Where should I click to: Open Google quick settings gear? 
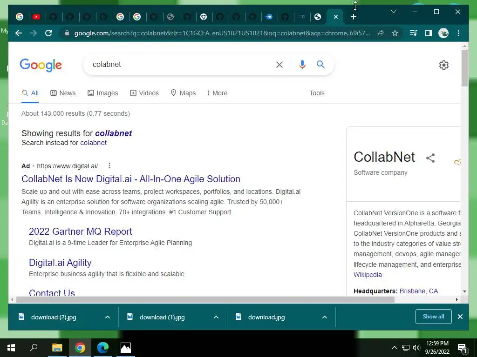pos(443,65)
